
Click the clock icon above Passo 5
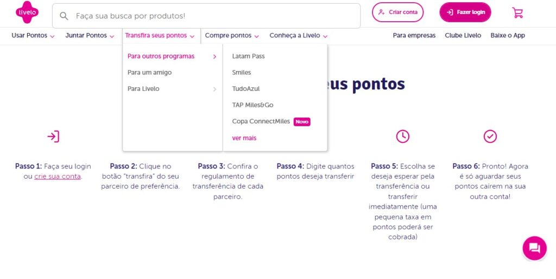pyautogui.click(x=402, y=136)
